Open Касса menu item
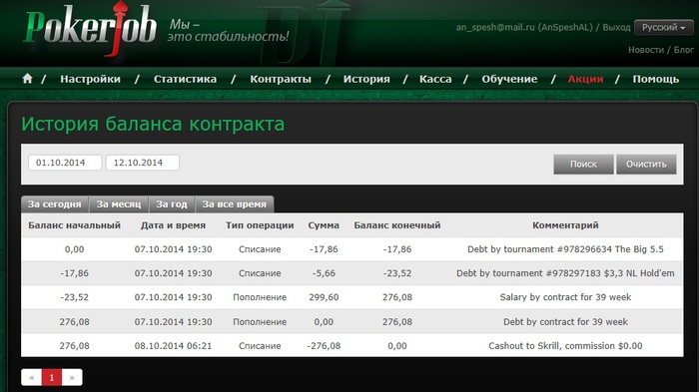 click(x=435, y=79)
